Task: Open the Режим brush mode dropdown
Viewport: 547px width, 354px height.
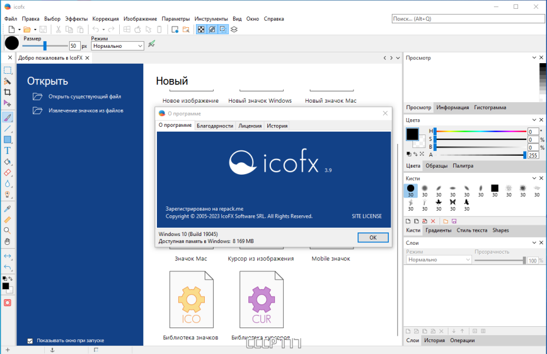Action: click(x=117, y=46)
